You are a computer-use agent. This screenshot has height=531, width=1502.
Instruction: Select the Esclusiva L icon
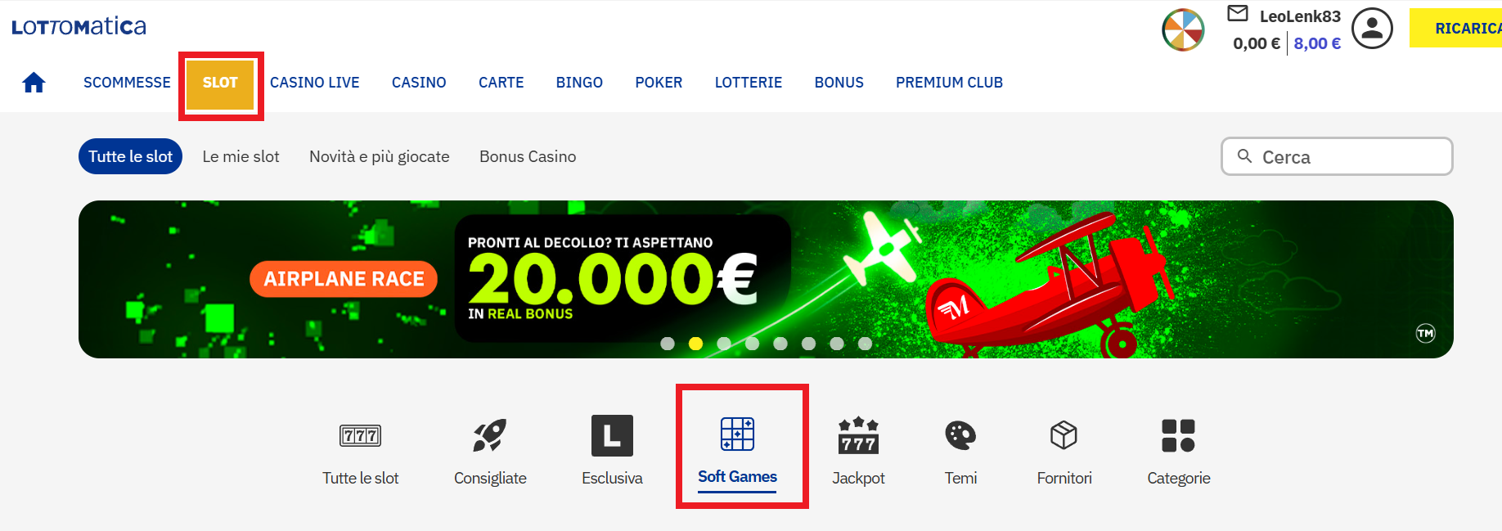pos(612,435)
